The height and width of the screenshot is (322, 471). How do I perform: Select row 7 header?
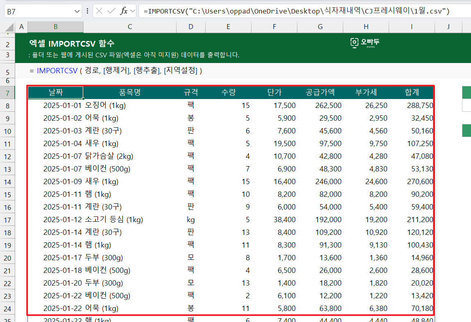click(7, 93)
